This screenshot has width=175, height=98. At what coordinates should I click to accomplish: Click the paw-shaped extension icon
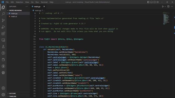(3, 73)
